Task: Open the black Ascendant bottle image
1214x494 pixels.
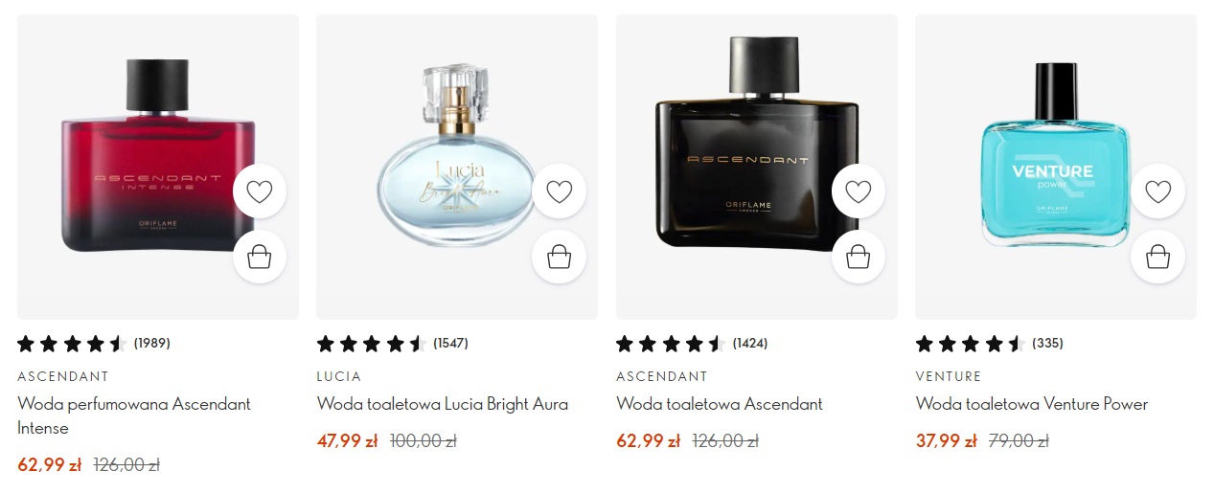Action: (757, 167)
